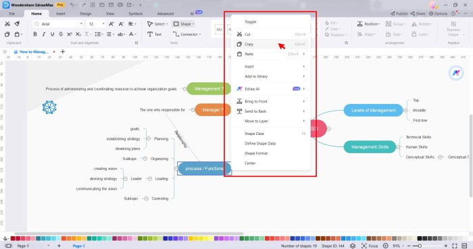The width and height of the screenshot is (473, 249).
Task: Zoom out with the minus icon
Action: point(409,246)
